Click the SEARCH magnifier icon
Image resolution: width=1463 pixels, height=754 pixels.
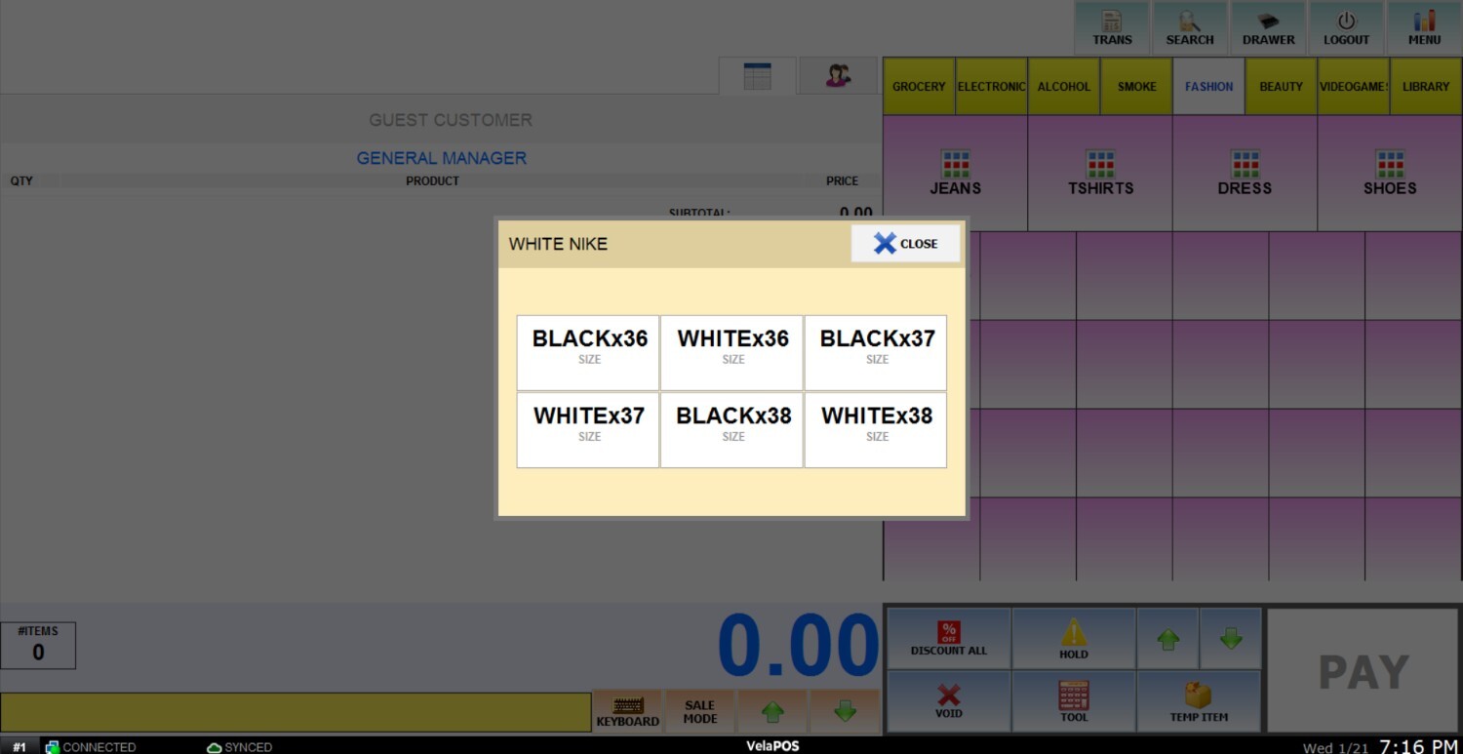1190,27
